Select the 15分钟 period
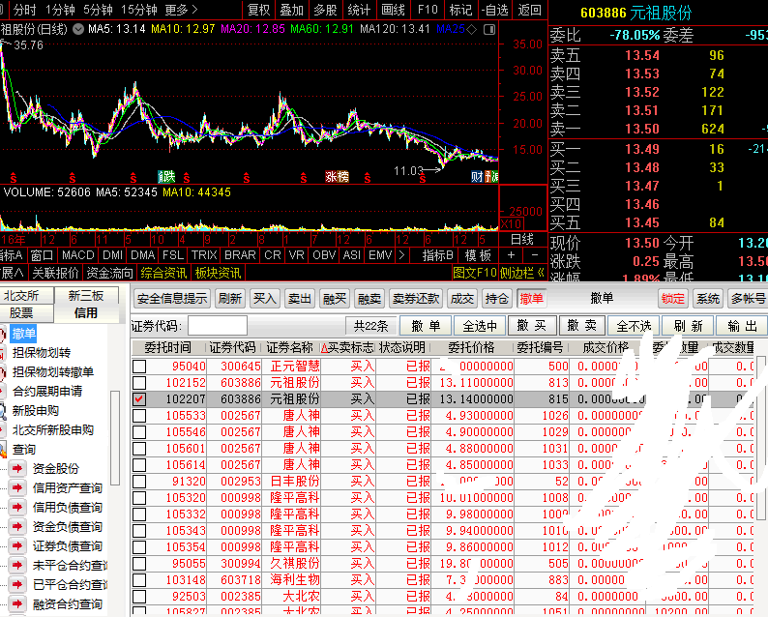The image size is (768, 617). coord(138,10)
